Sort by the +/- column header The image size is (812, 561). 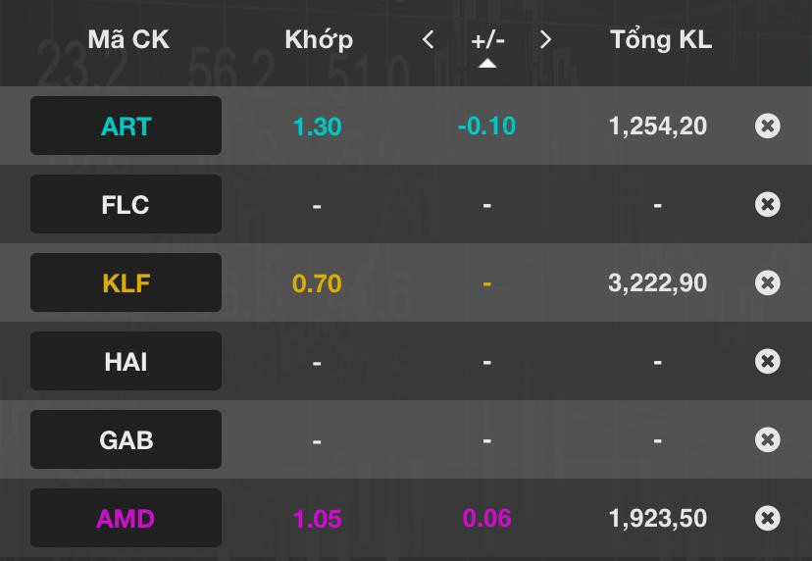pyautogui.click(x=487, y=40)
